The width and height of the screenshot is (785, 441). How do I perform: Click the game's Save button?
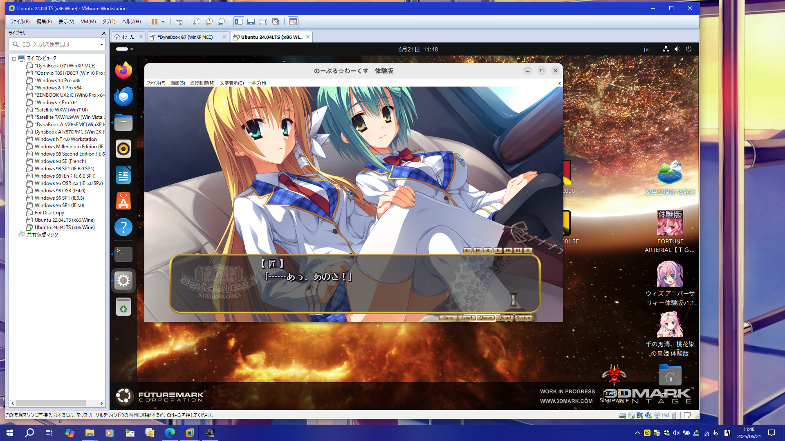[x=448, y=318]
